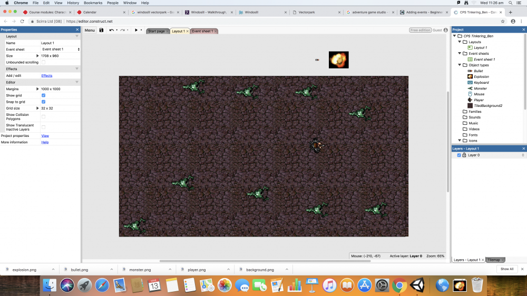This screenshot has height=296, width=527.
Task: Select Event sheet 1 in project tree
Action: pyautogui.click(x=484, y=60)
